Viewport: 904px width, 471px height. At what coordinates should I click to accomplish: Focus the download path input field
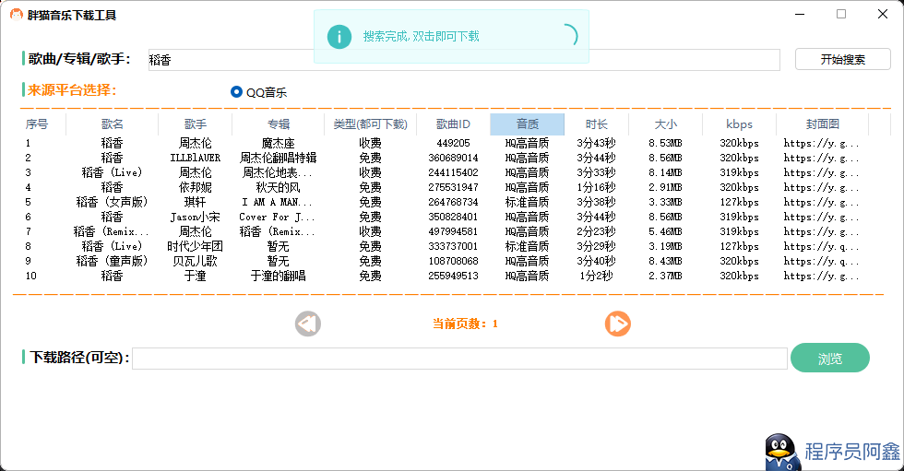click(459, 359)
